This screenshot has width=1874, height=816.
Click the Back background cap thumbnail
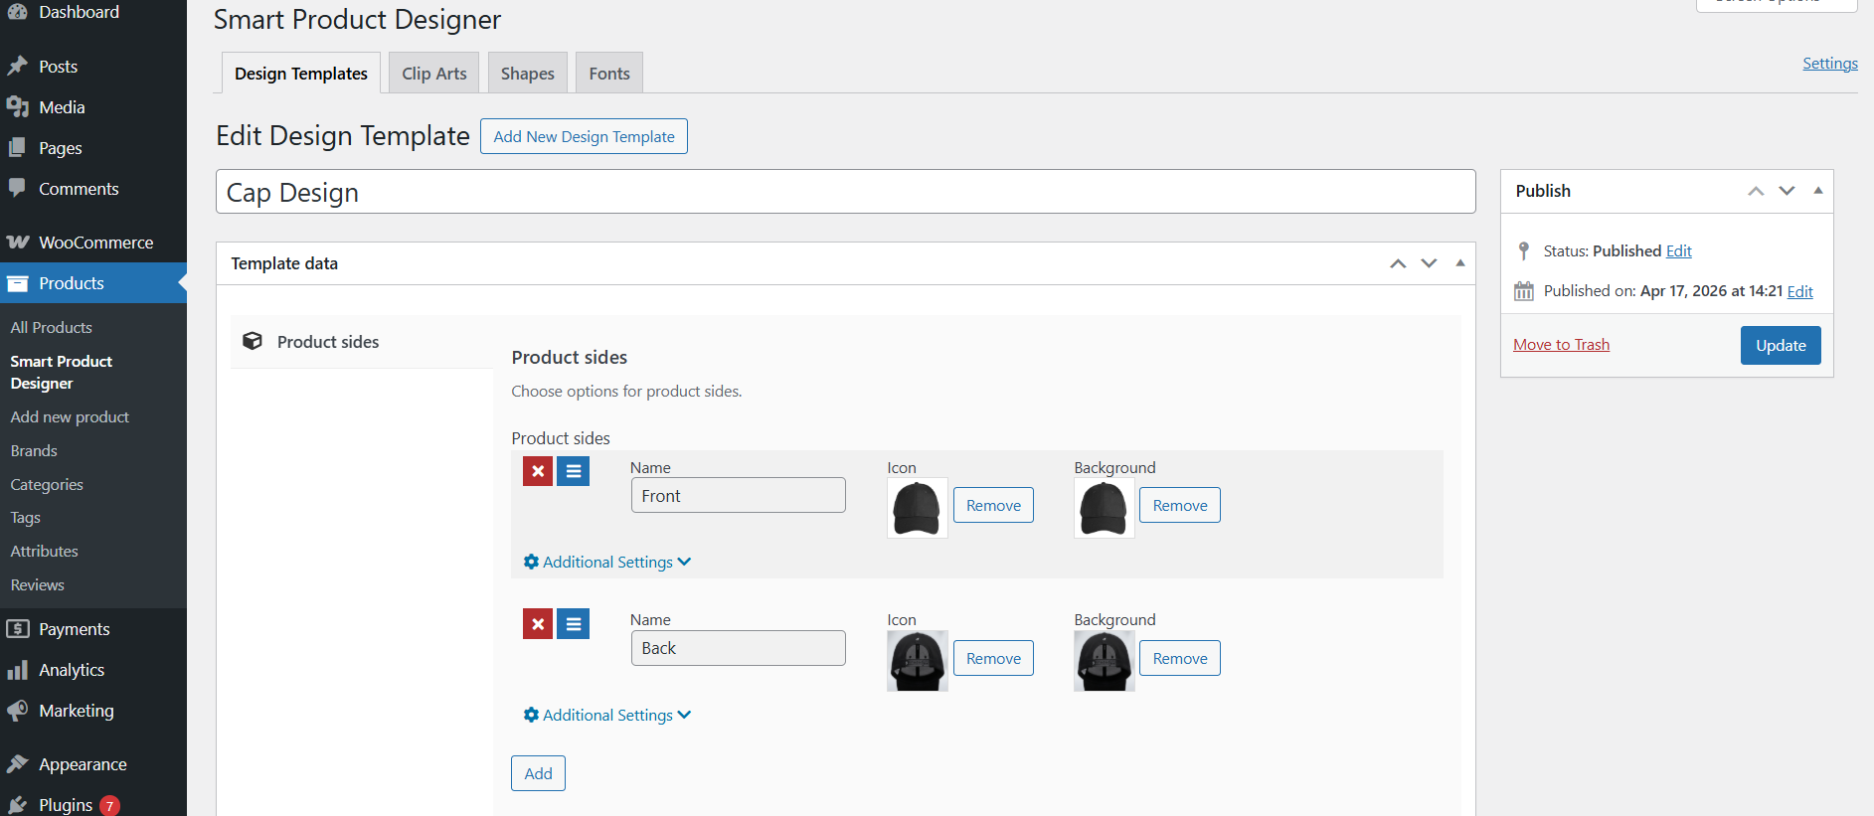(x=1104, y=661)
